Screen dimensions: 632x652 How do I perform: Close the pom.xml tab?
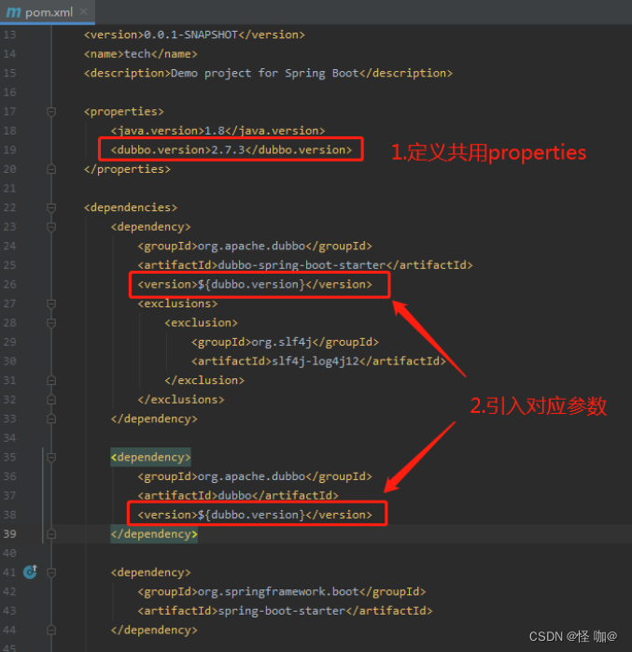click(x=83, y=11)
